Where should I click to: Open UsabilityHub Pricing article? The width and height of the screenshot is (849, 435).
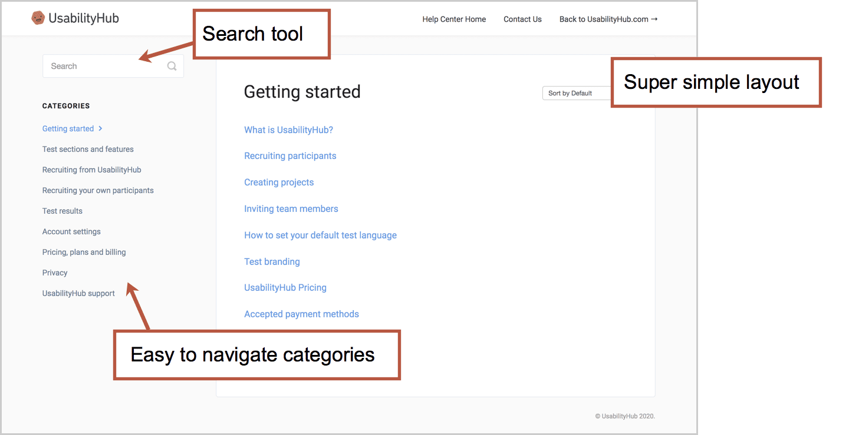(285, 288)
